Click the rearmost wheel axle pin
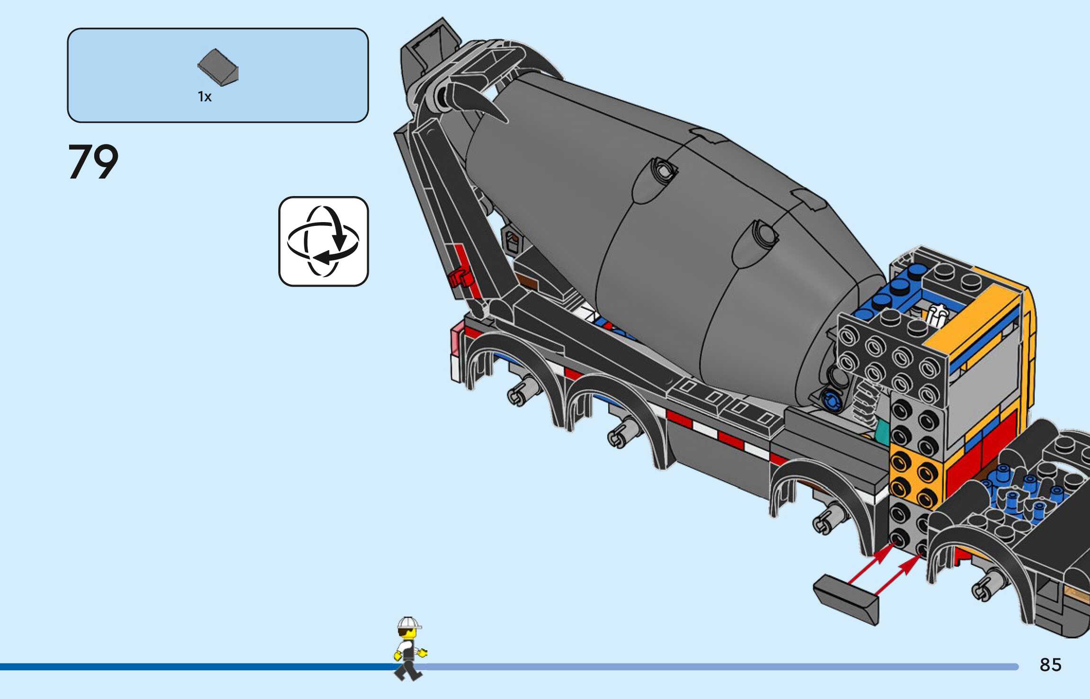 (521, 392)
